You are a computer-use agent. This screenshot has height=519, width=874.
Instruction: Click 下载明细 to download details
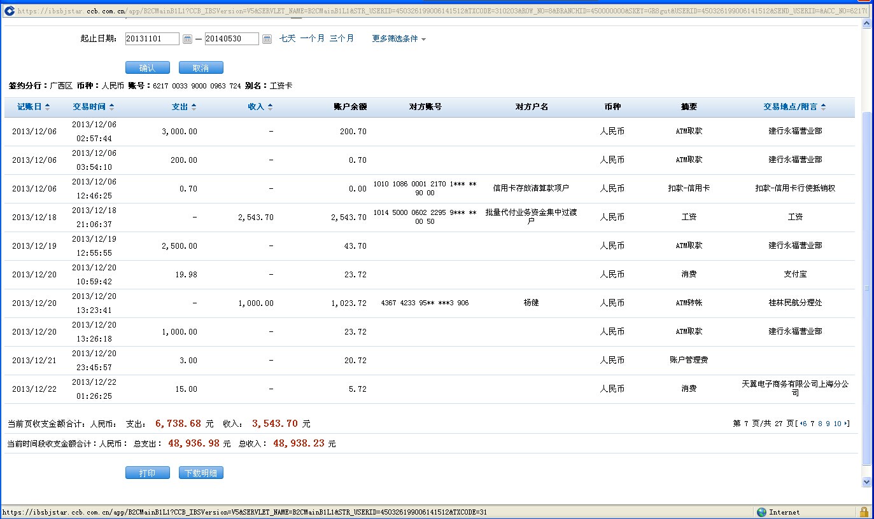point(201,473)
